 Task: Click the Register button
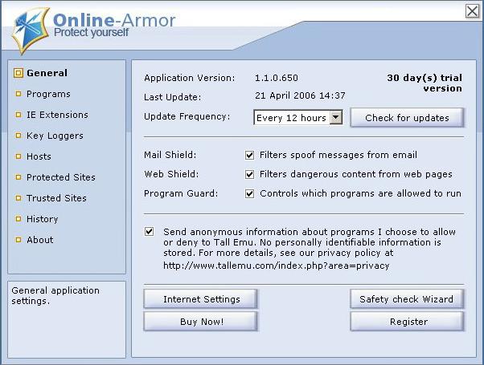coord(407,322)
